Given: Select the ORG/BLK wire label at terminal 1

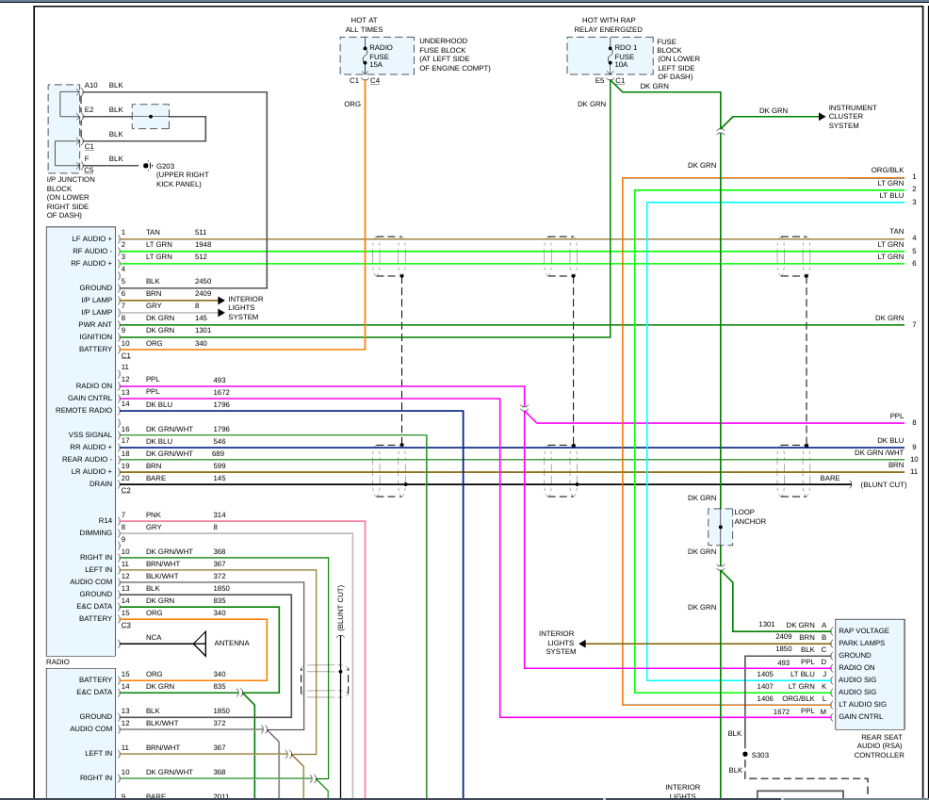Looking at the screenshot, I should (887, 170).
